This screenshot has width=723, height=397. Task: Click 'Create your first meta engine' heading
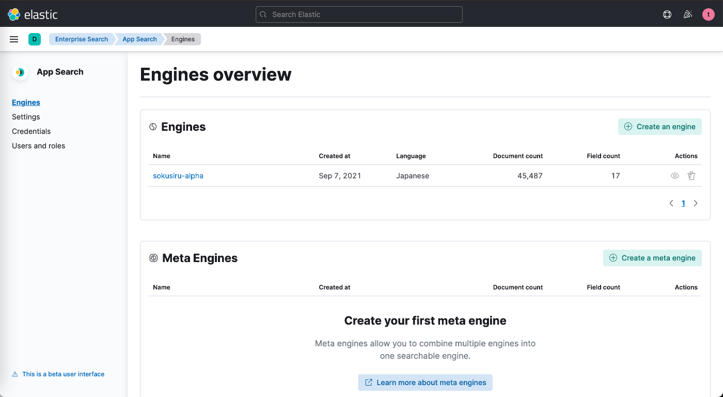426,320
